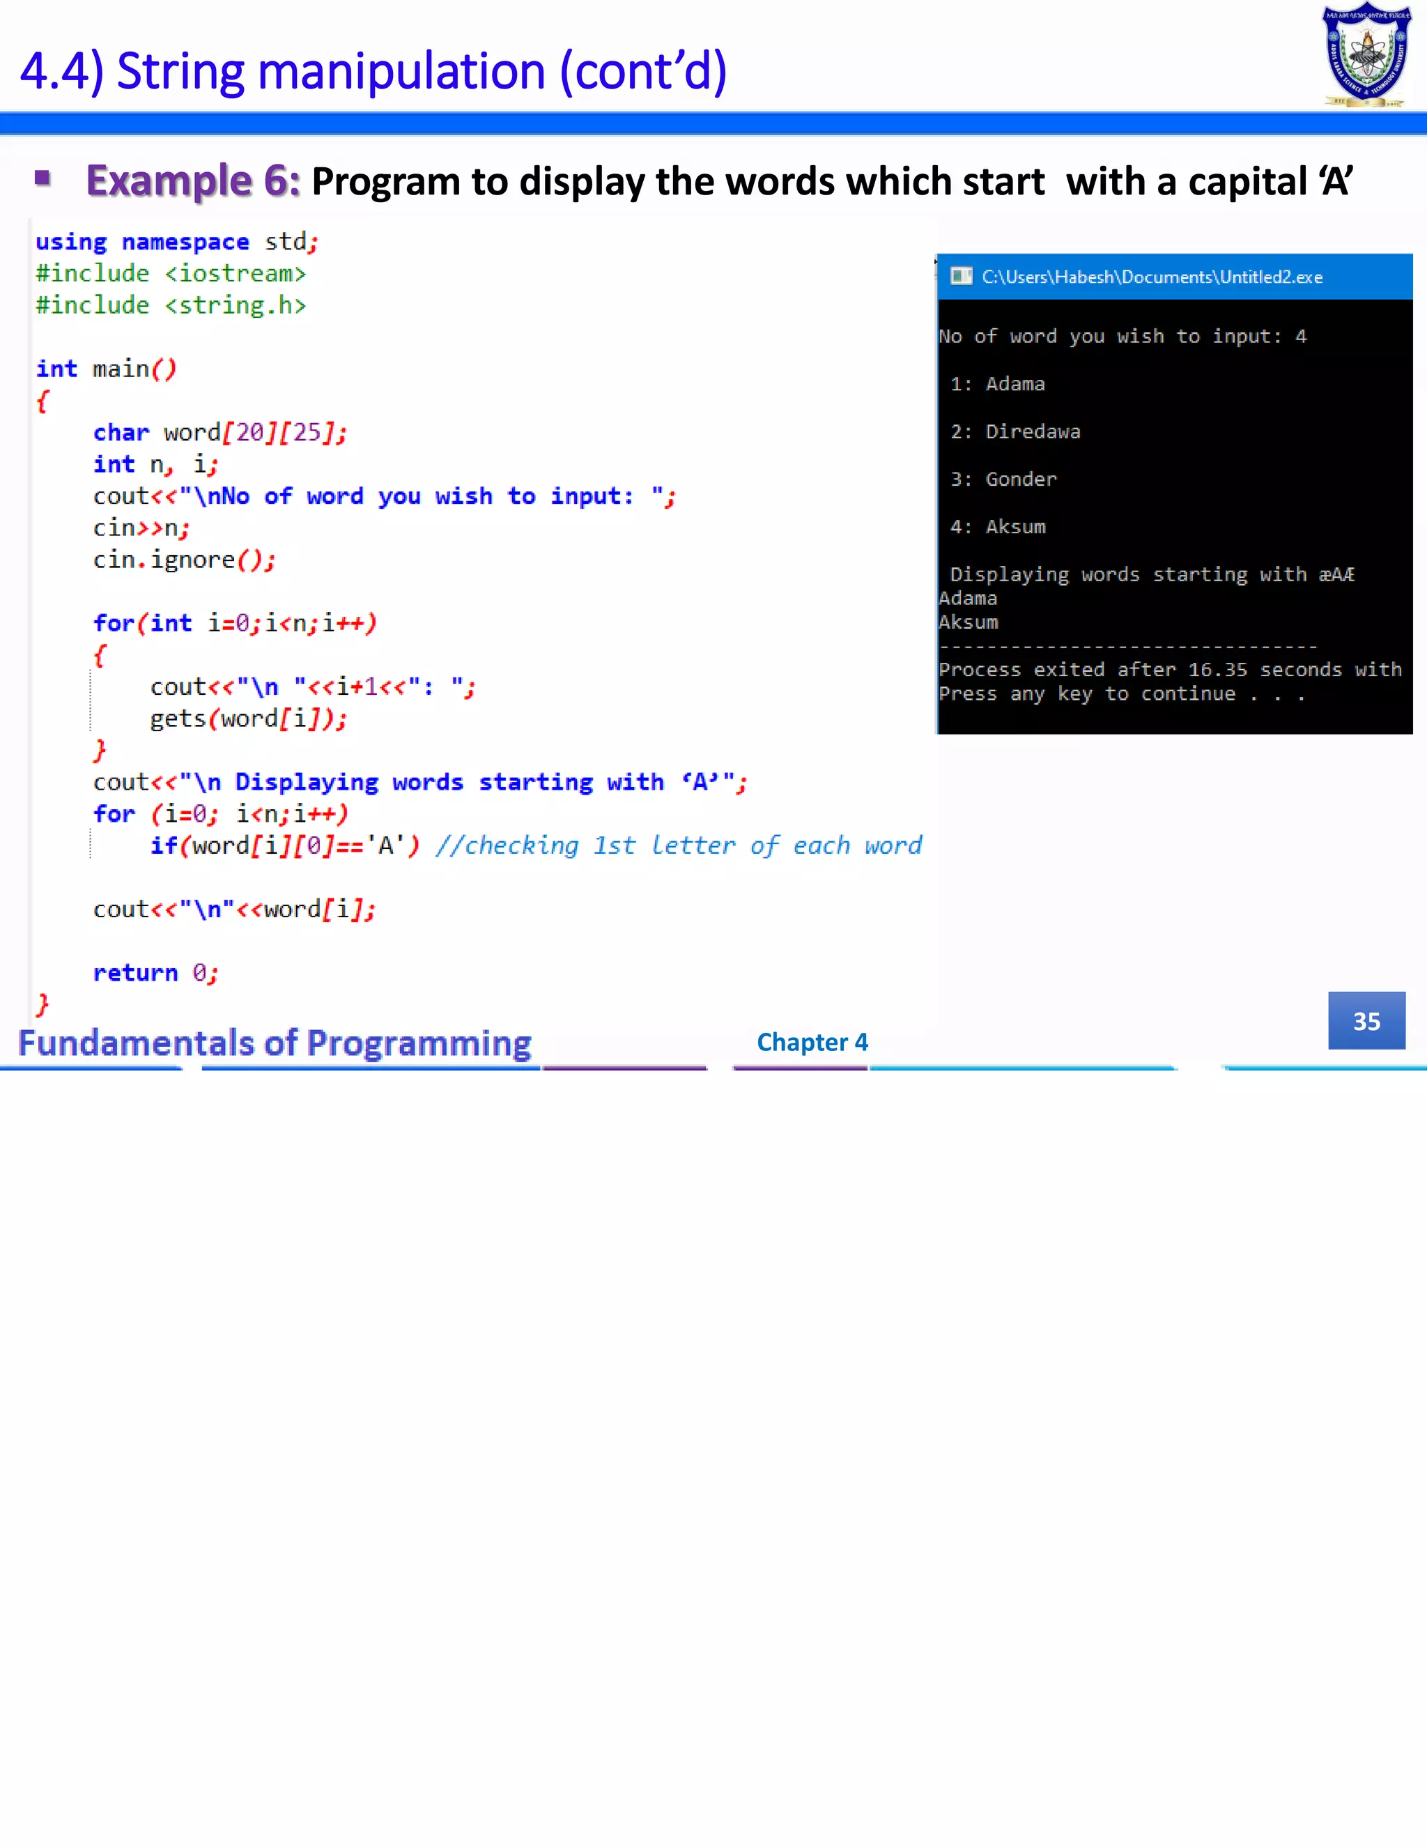The width and height of the screenshot is (1427, 1847).
Task: Click the 'cin.ignore();' code line
Action: (184, 560)
